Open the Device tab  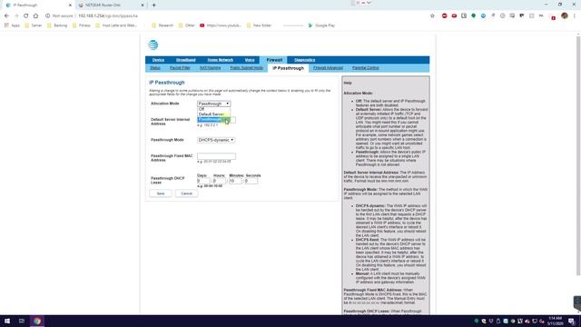(158, 60)
